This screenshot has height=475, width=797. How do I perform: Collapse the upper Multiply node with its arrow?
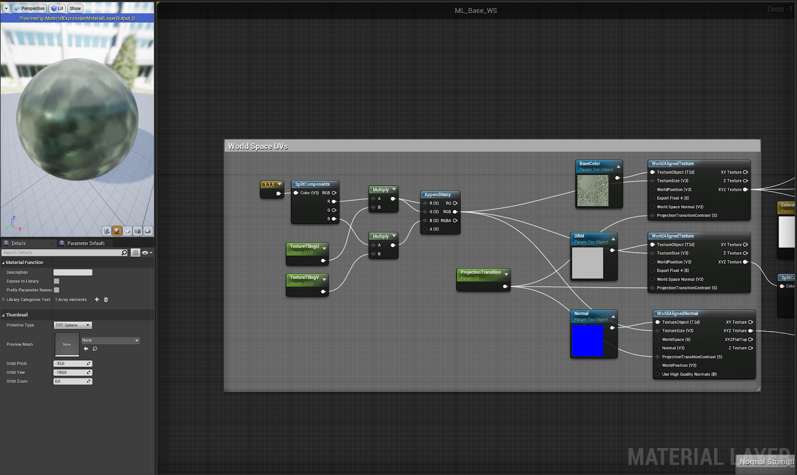coord(394,189)
